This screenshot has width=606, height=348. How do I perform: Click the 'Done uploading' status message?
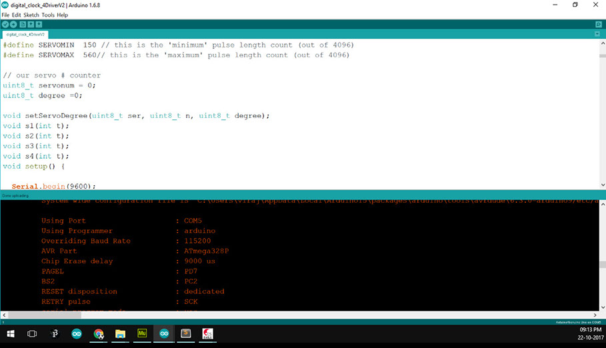[x=15, y=195]
